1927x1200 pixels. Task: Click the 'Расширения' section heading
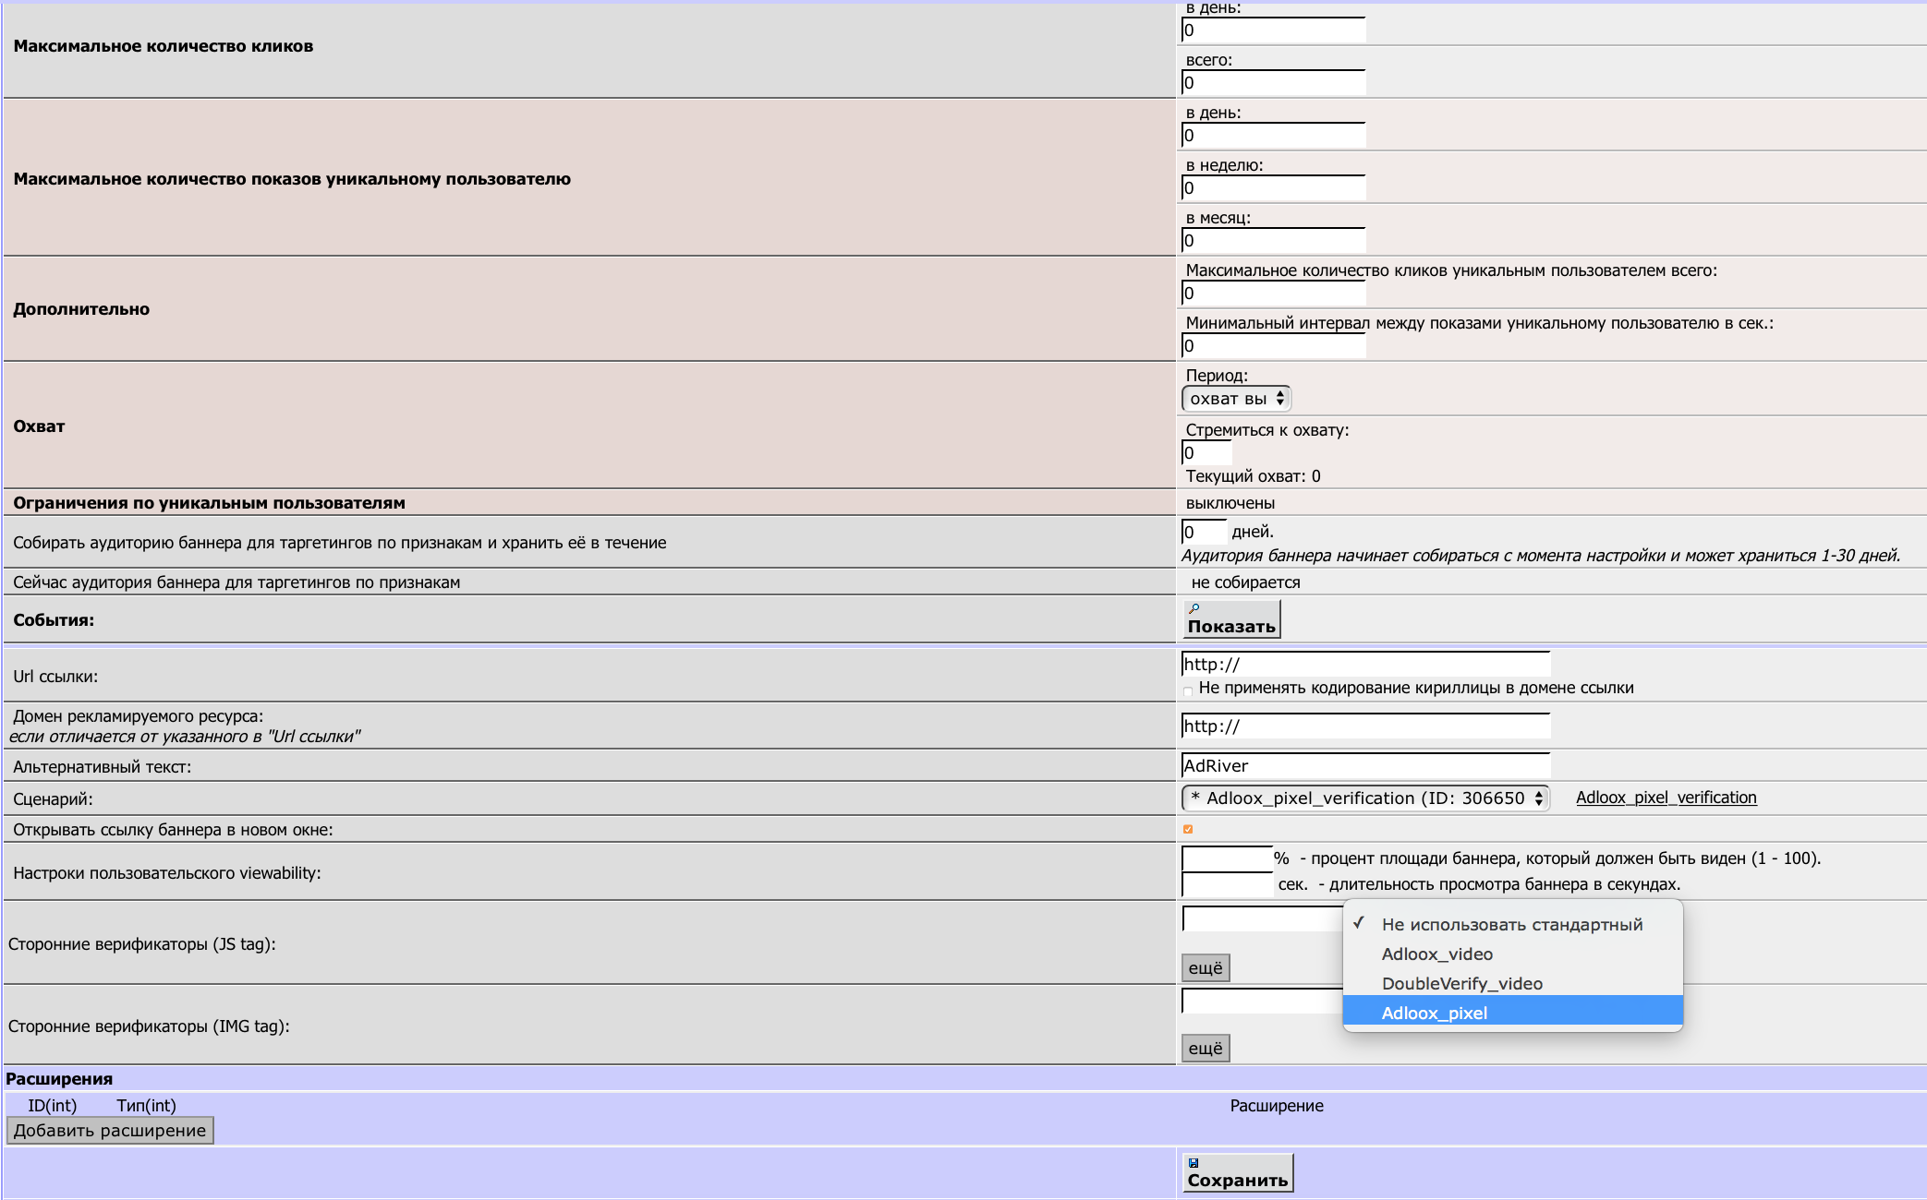pyautogui.click(x=59, y=1079)
